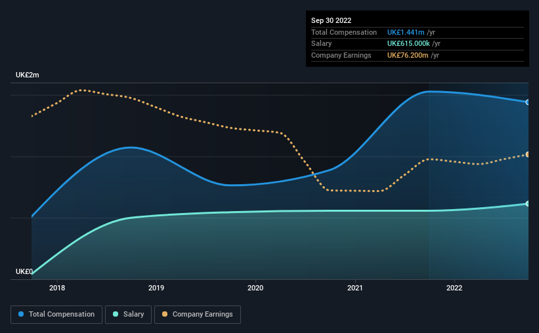The width and height of the screenshot is (539, 333).
Task: Click the Sep 30 2022 tooltip date
Action: 332,20
